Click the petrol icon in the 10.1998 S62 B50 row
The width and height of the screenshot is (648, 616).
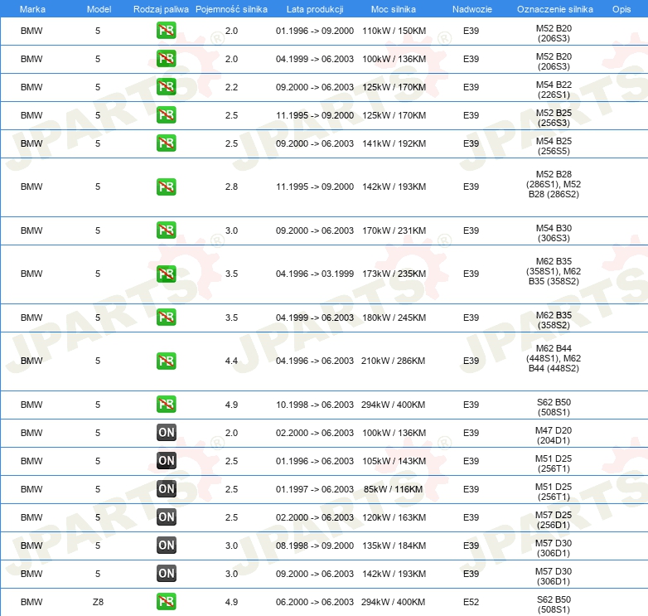coord(166,405)
